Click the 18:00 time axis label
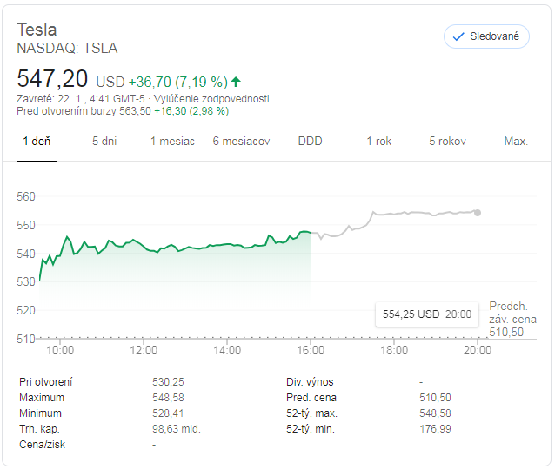The width and height of the screenshot is (555, 469). (x=394, y=350)
